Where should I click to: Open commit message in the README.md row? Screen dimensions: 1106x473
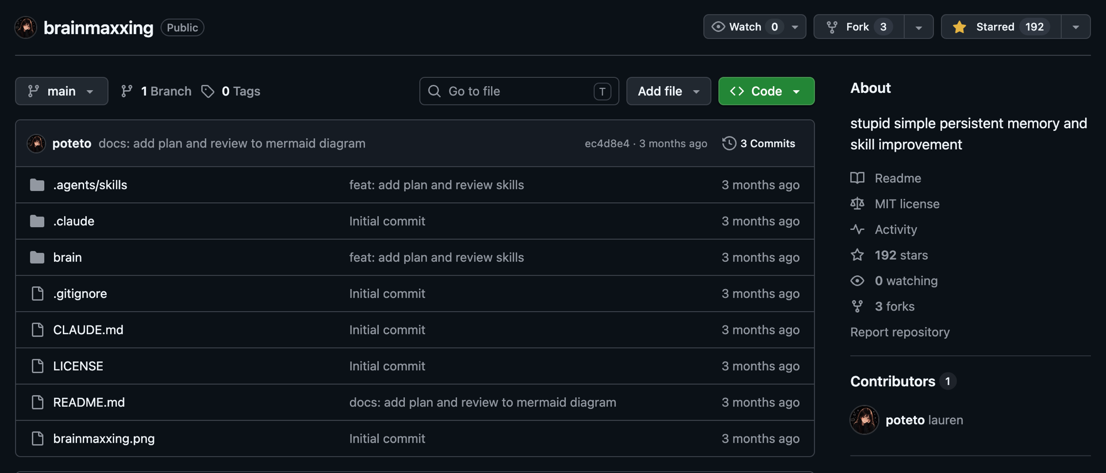click(483, 402)
